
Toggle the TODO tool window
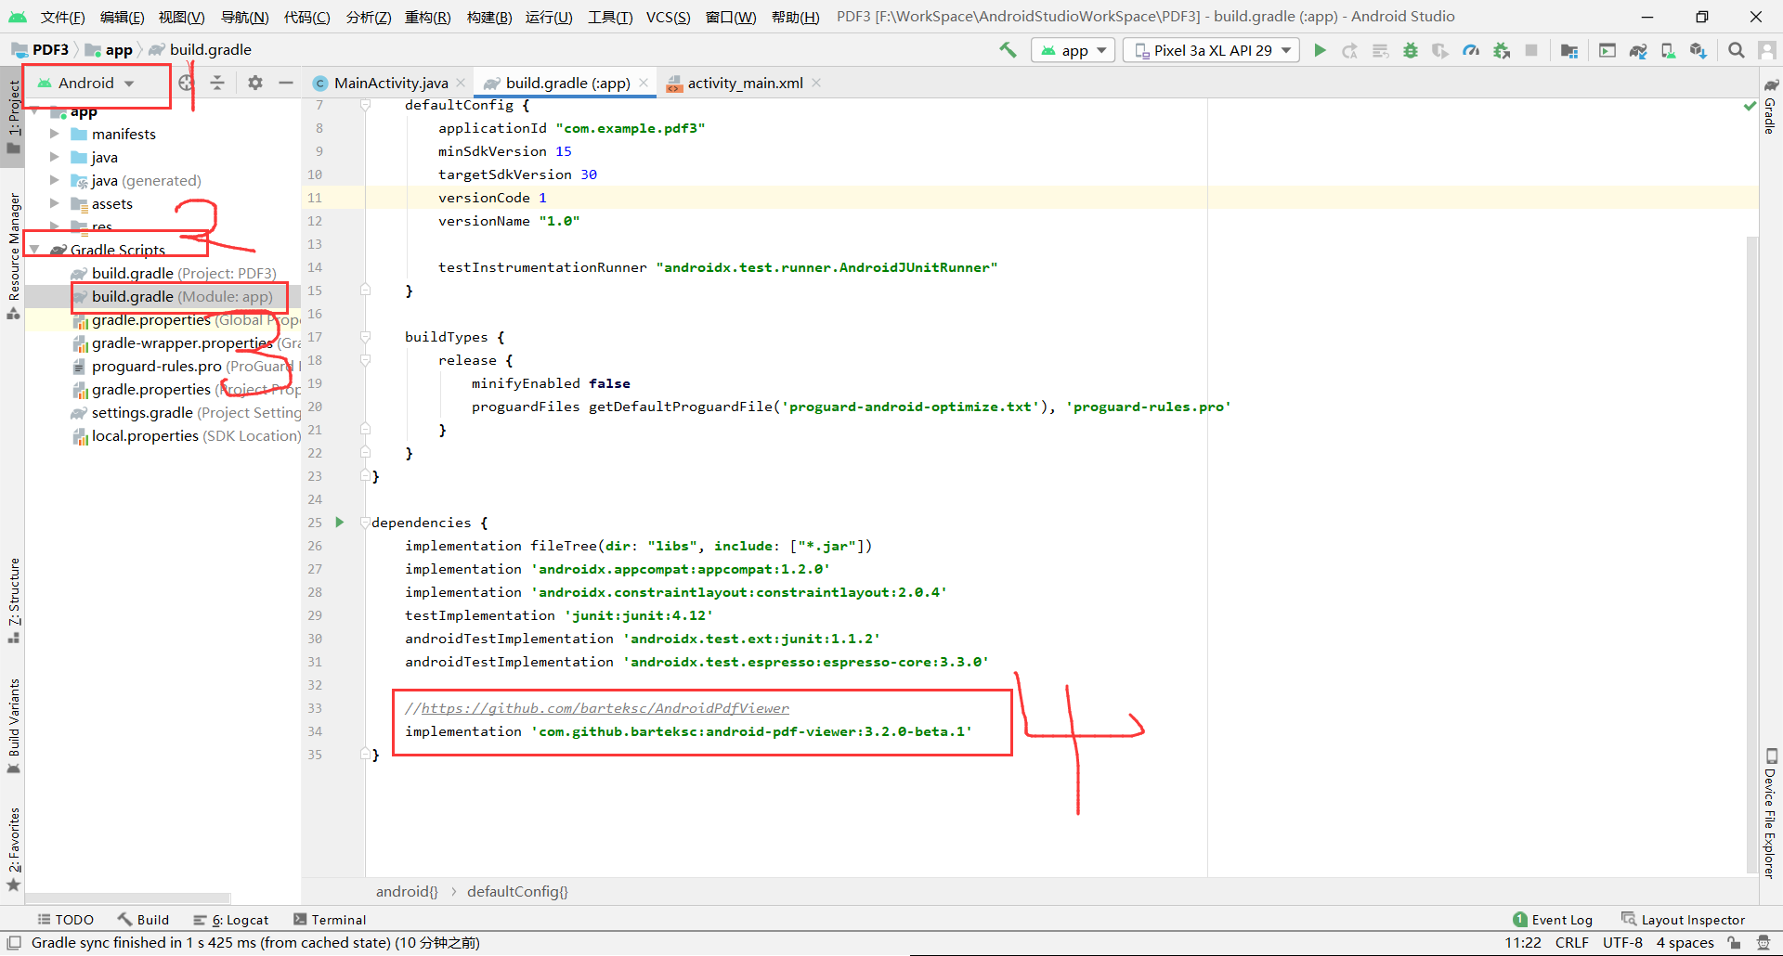point(65,920)
